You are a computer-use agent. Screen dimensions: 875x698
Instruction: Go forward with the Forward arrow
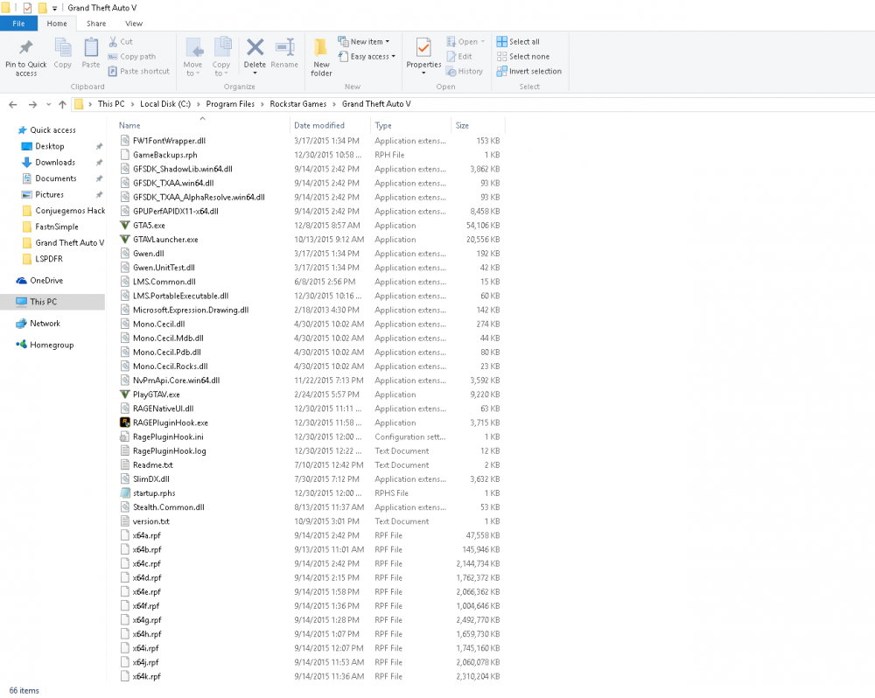click(33, 104)
